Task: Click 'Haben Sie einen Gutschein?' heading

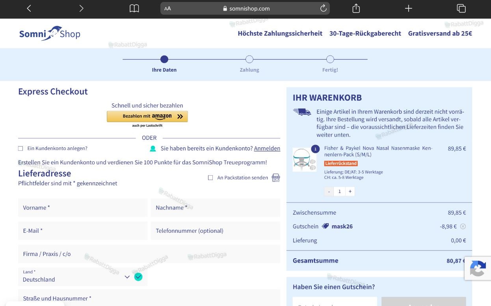Action: pyautogui.click(x=334, y=287)
